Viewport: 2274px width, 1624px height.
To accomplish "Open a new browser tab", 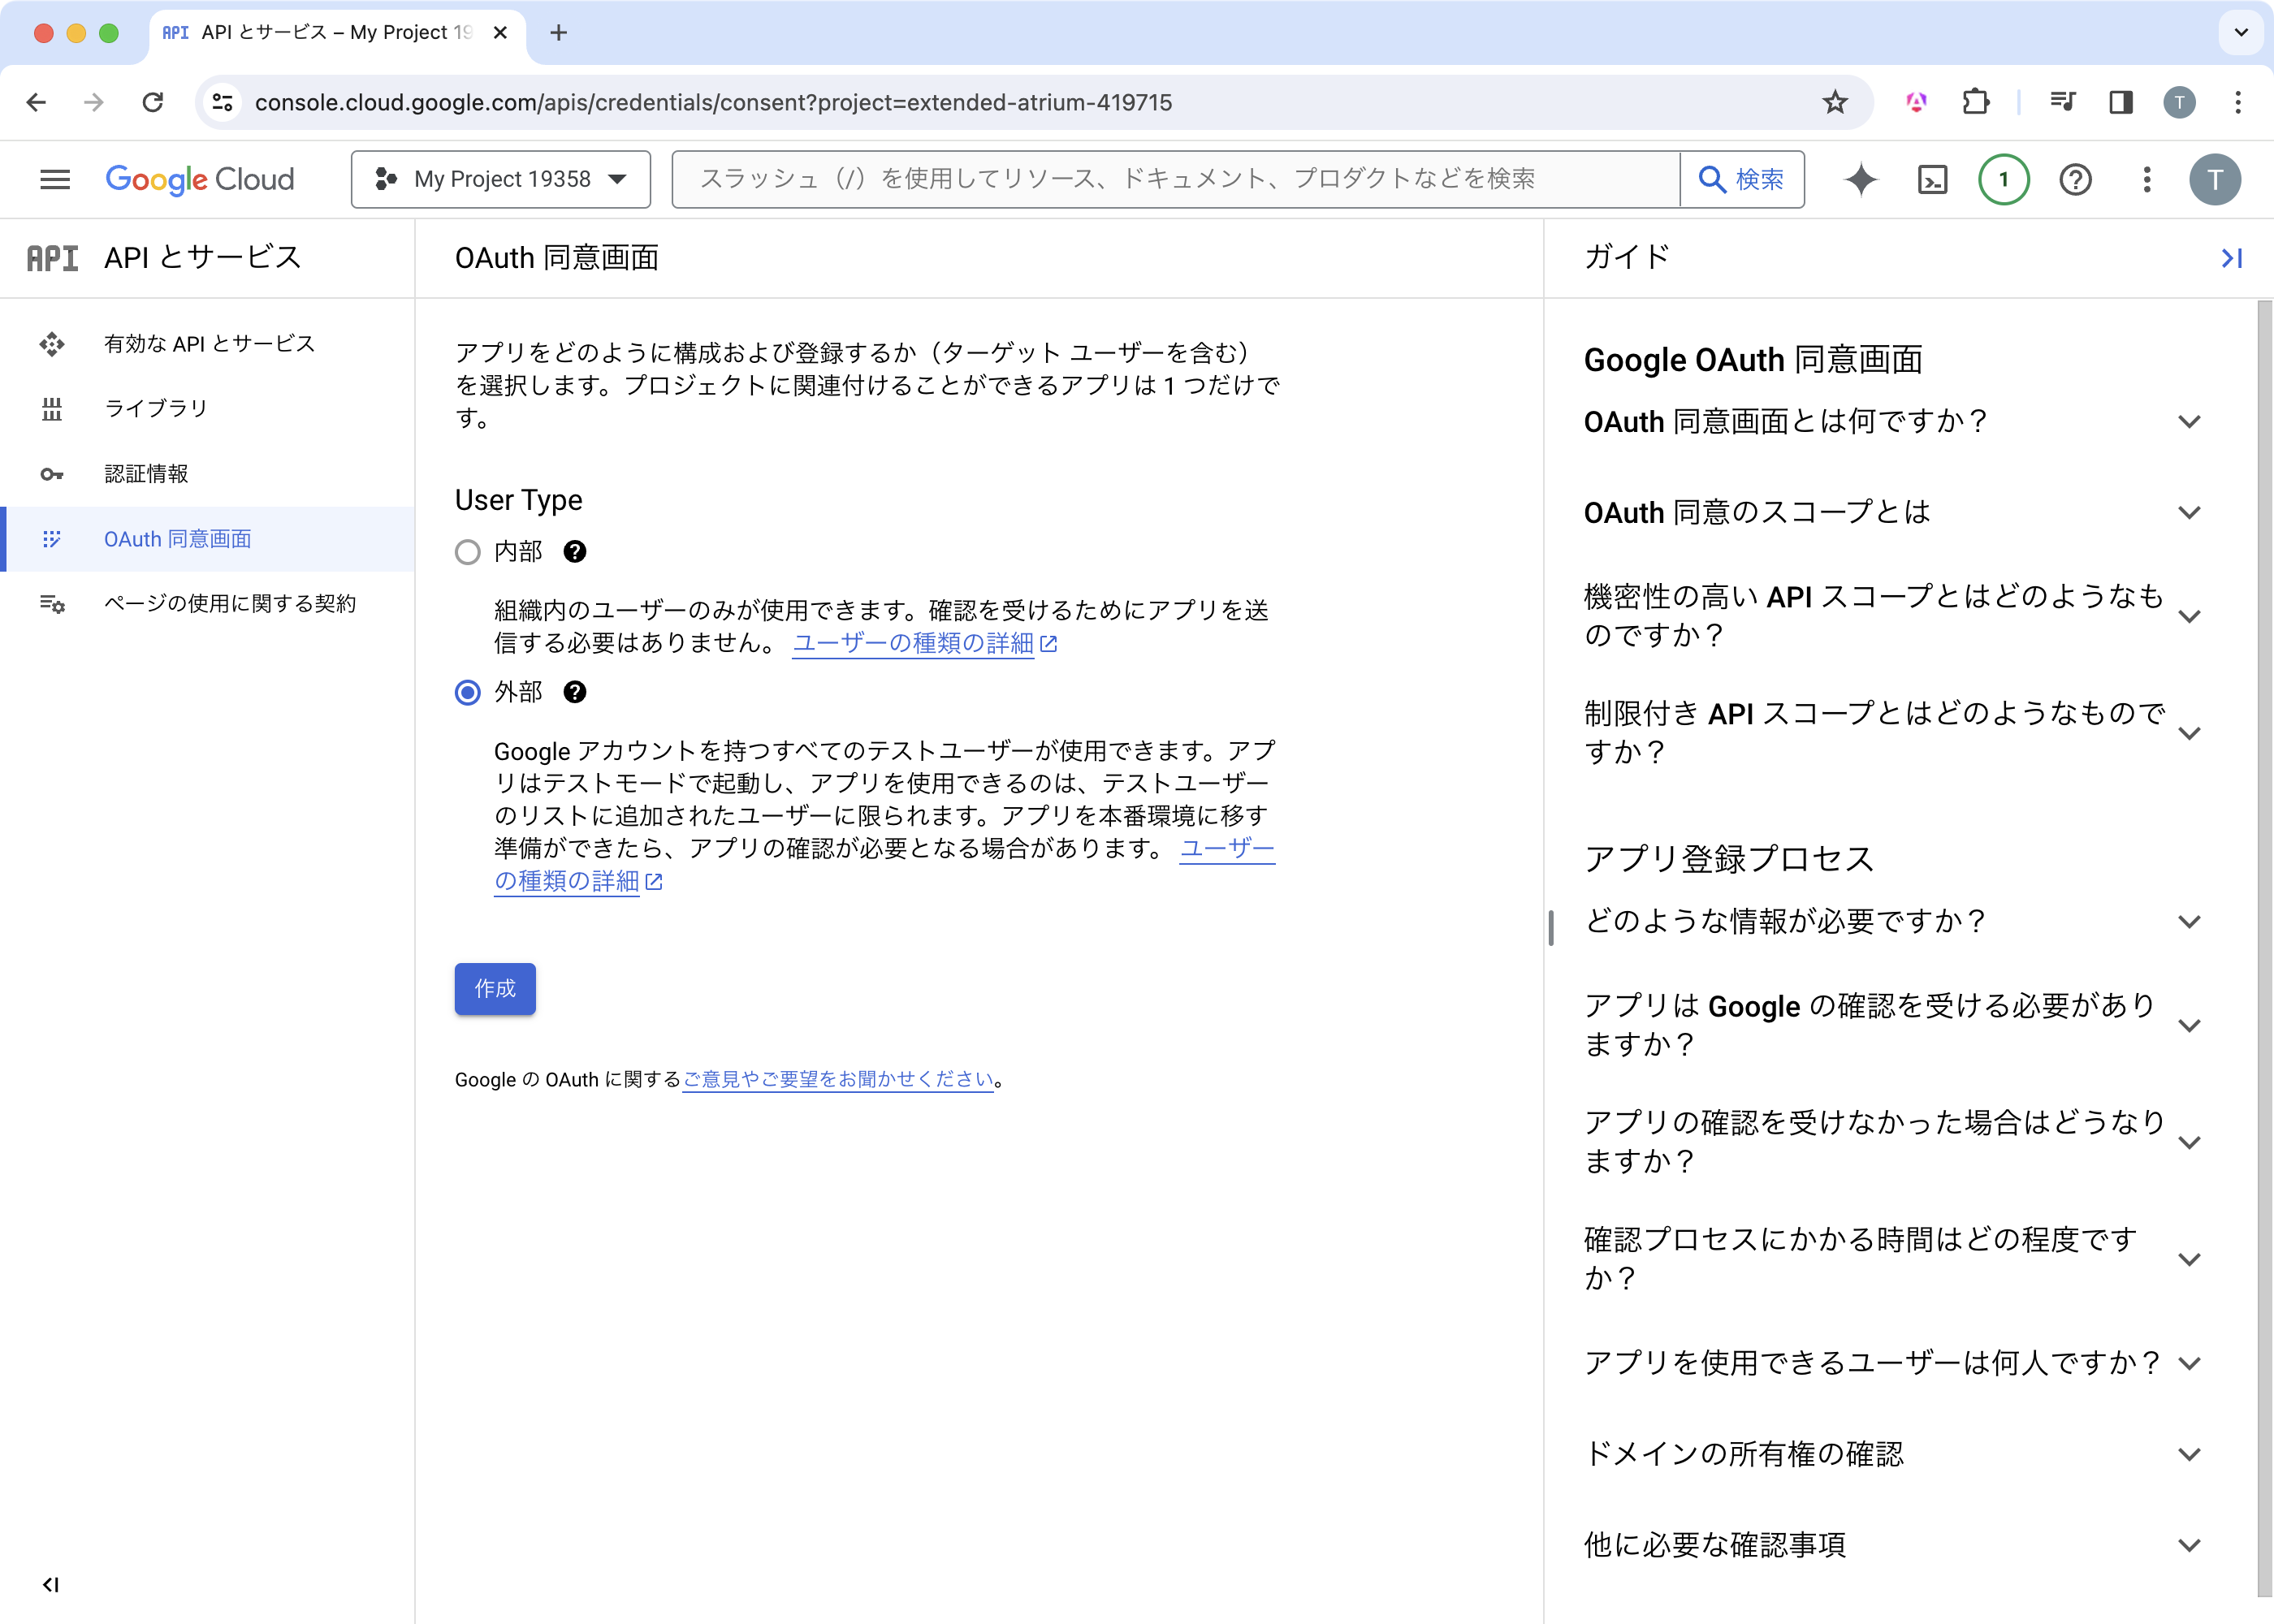I will (559, 33).
